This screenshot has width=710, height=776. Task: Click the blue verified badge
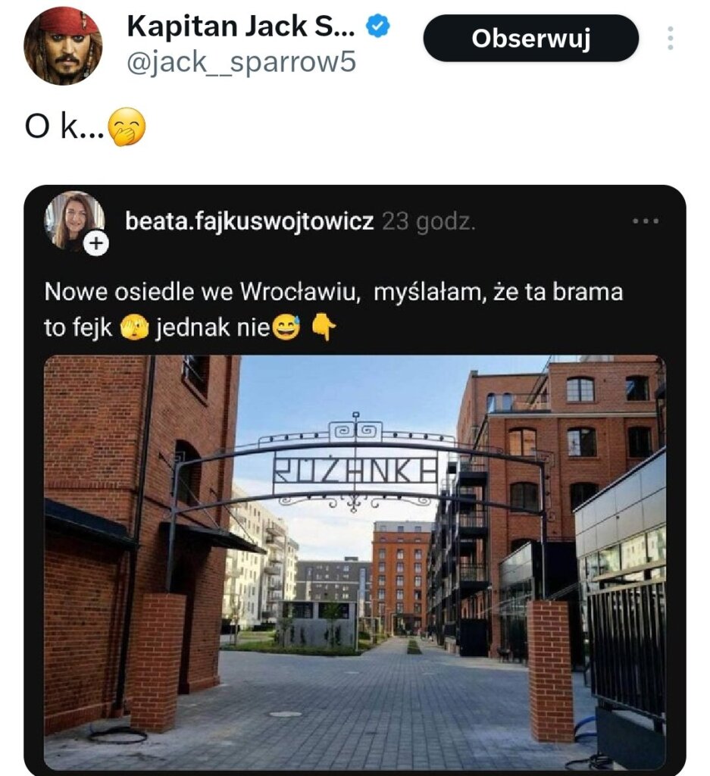click(377, 27)
